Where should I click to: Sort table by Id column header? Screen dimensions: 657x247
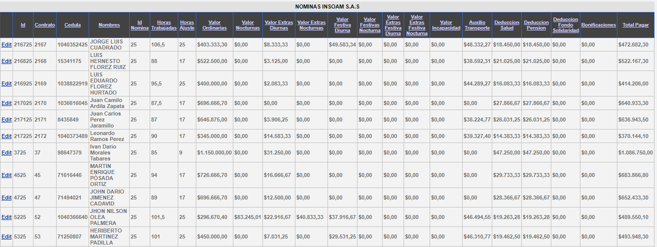[23, 25]
